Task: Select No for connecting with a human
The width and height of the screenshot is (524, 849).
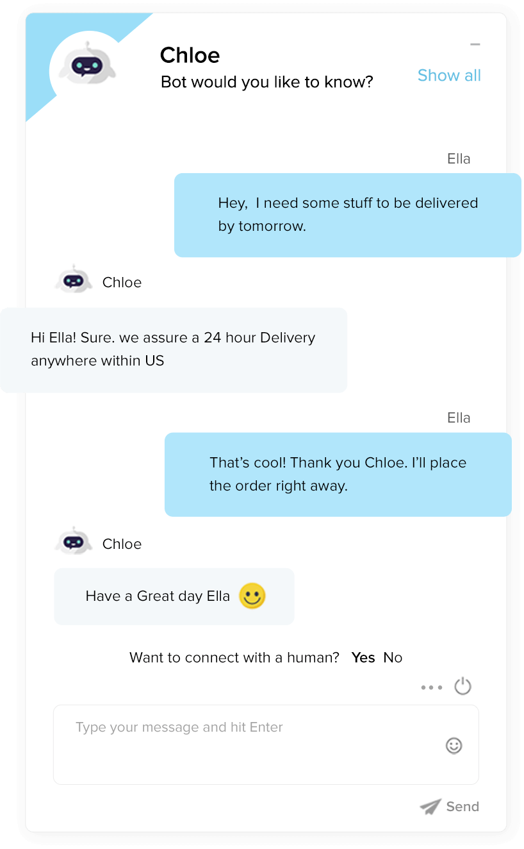Action: coord(393,657)
